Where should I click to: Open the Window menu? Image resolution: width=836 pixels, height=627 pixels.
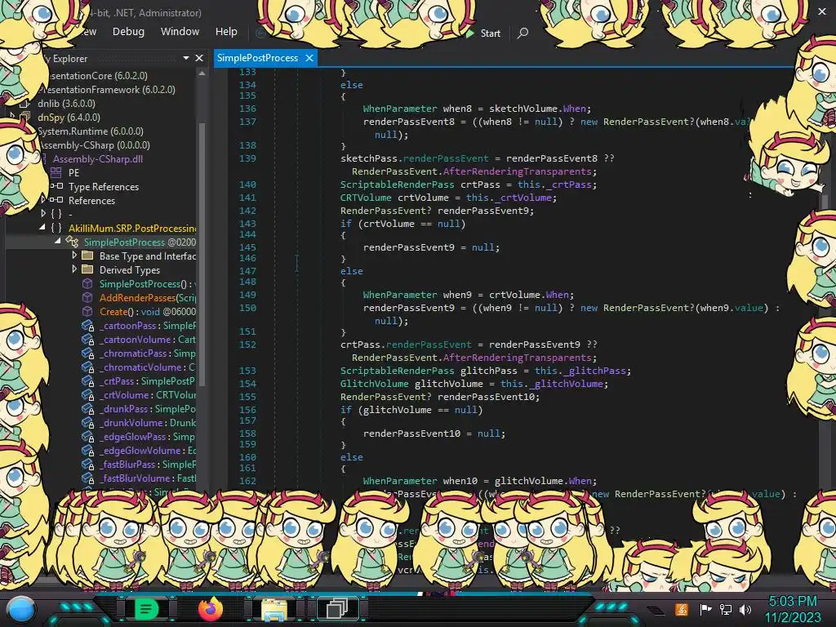pos(180,32)
